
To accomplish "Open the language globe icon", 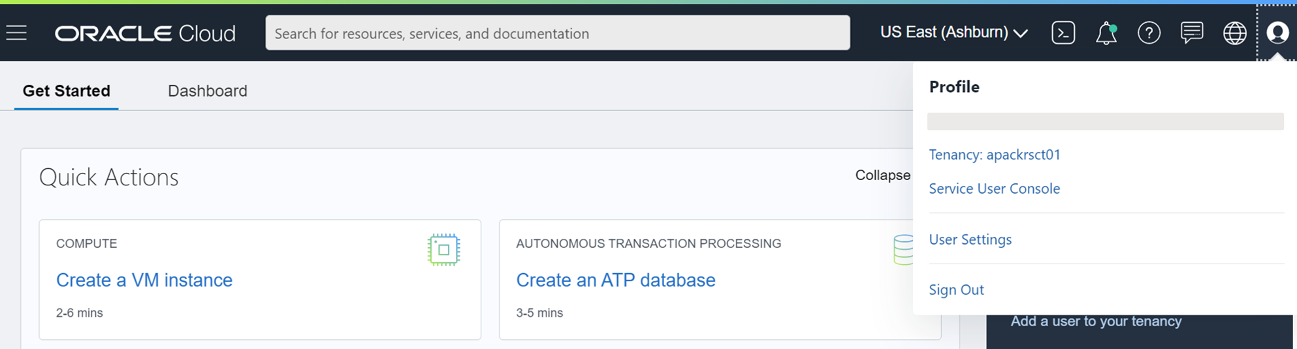I will pyautogui.click(x=1234, y=33).
